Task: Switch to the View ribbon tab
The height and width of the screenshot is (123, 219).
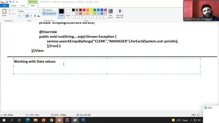Action: tap(23, 5)
